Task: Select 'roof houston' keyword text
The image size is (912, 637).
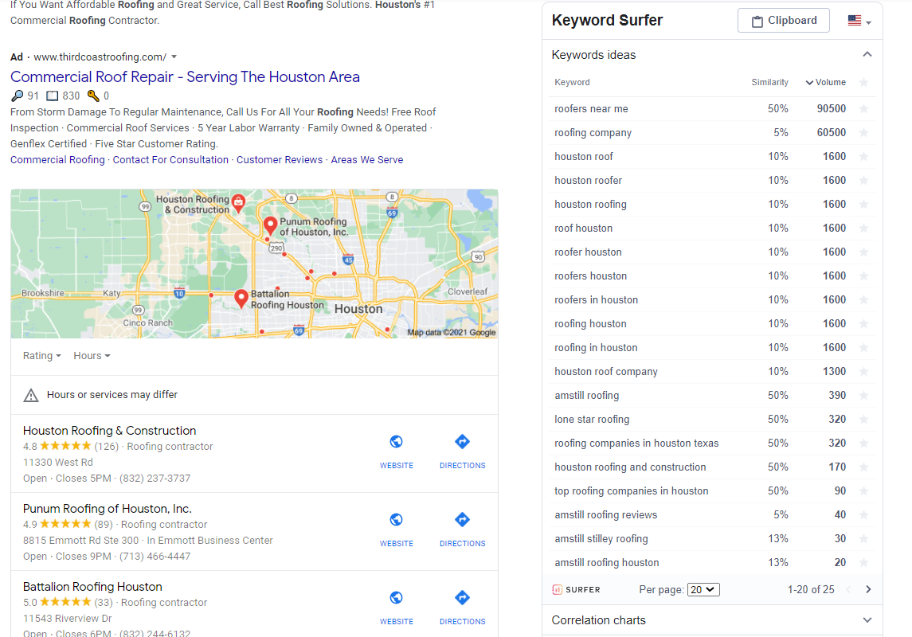Action: coord(583,229)
